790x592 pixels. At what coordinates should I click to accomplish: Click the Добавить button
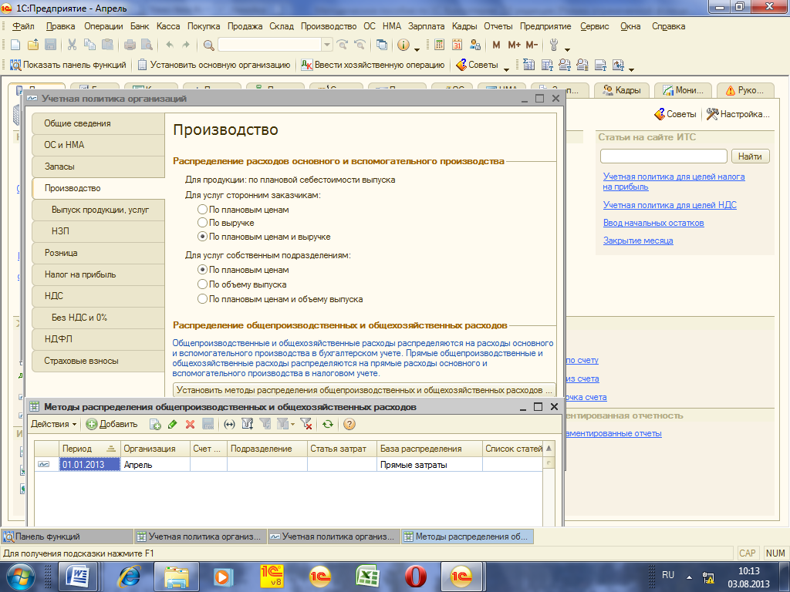point(112,425)
